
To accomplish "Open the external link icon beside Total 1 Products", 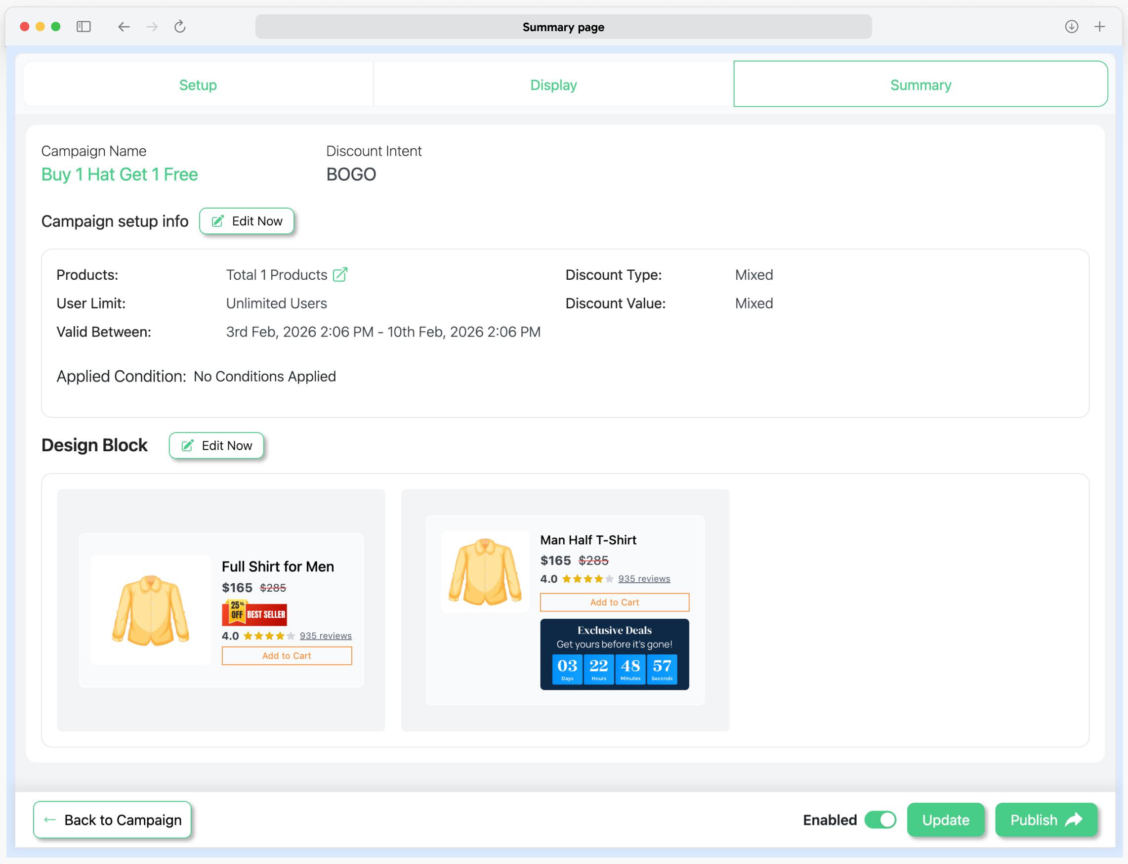I will [340, 275].
